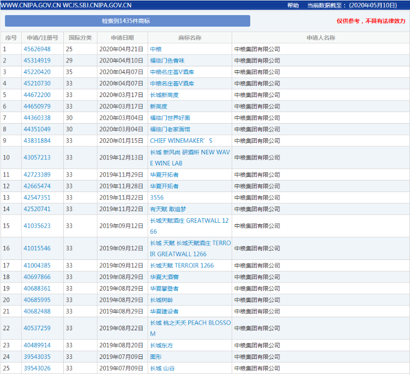Open trademark 长城 山谷
Viewport: 410px width, 374px height.
tap(162, 368)
